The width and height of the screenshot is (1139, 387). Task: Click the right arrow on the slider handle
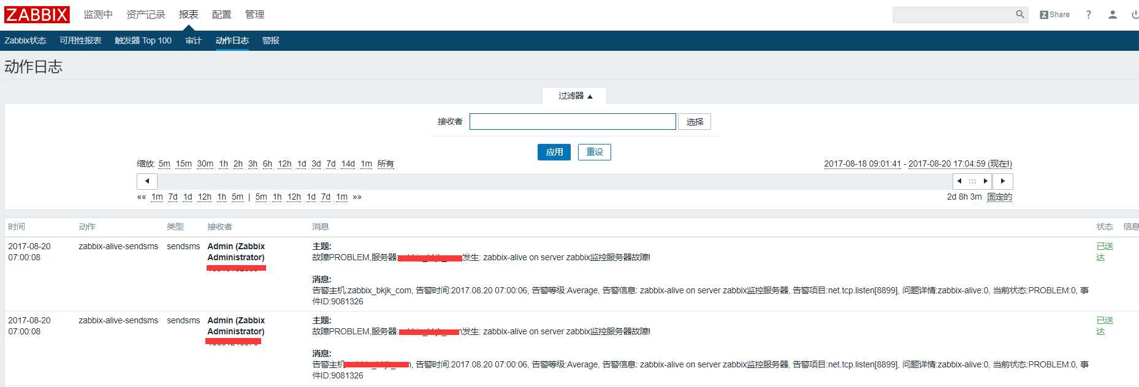coord(985,181)
